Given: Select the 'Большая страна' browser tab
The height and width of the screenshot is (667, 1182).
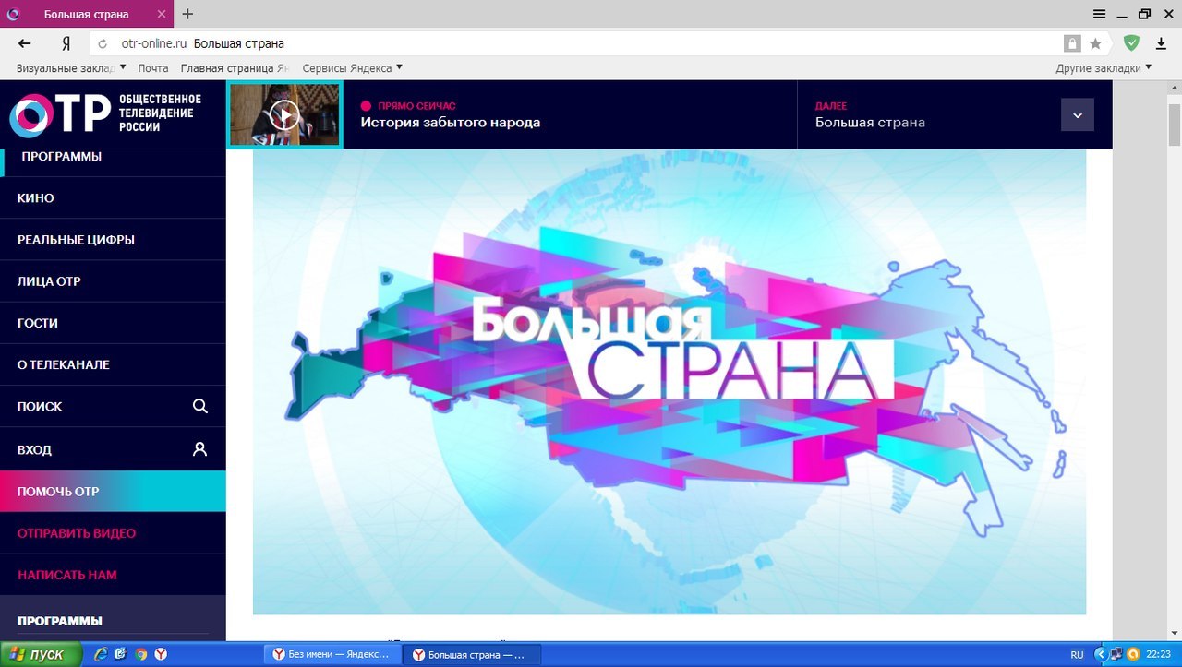Looking at the screenshot, I should click(88, 14).
